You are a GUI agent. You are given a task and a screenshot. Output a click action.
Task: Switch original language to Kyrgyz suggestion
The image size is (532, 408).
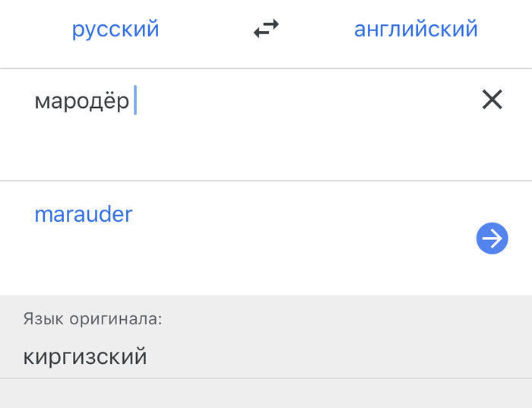coord(85,356)
